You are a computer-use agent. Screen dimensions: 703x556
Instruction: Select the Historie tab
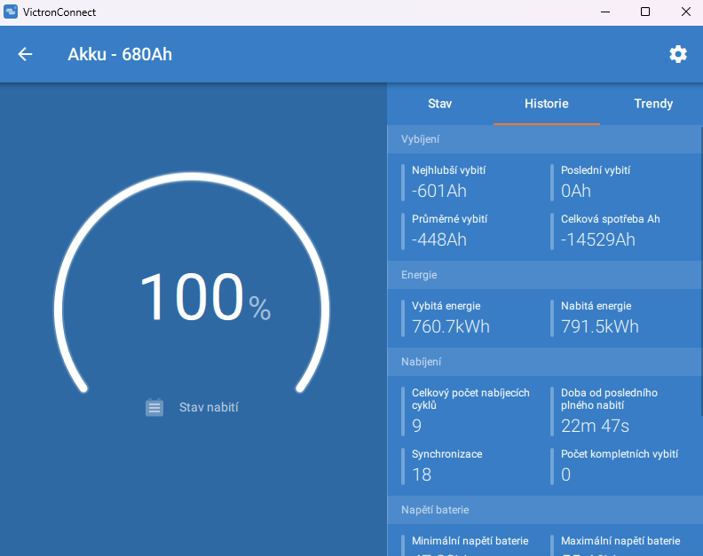click(x=546, y=104)
